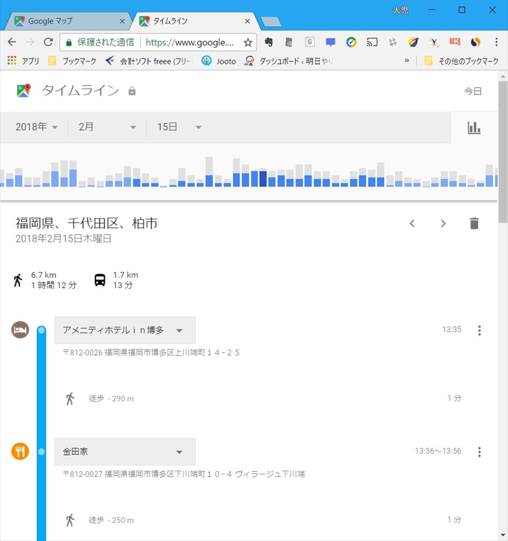Click the Cast extension icon

(x=372, y=42)
